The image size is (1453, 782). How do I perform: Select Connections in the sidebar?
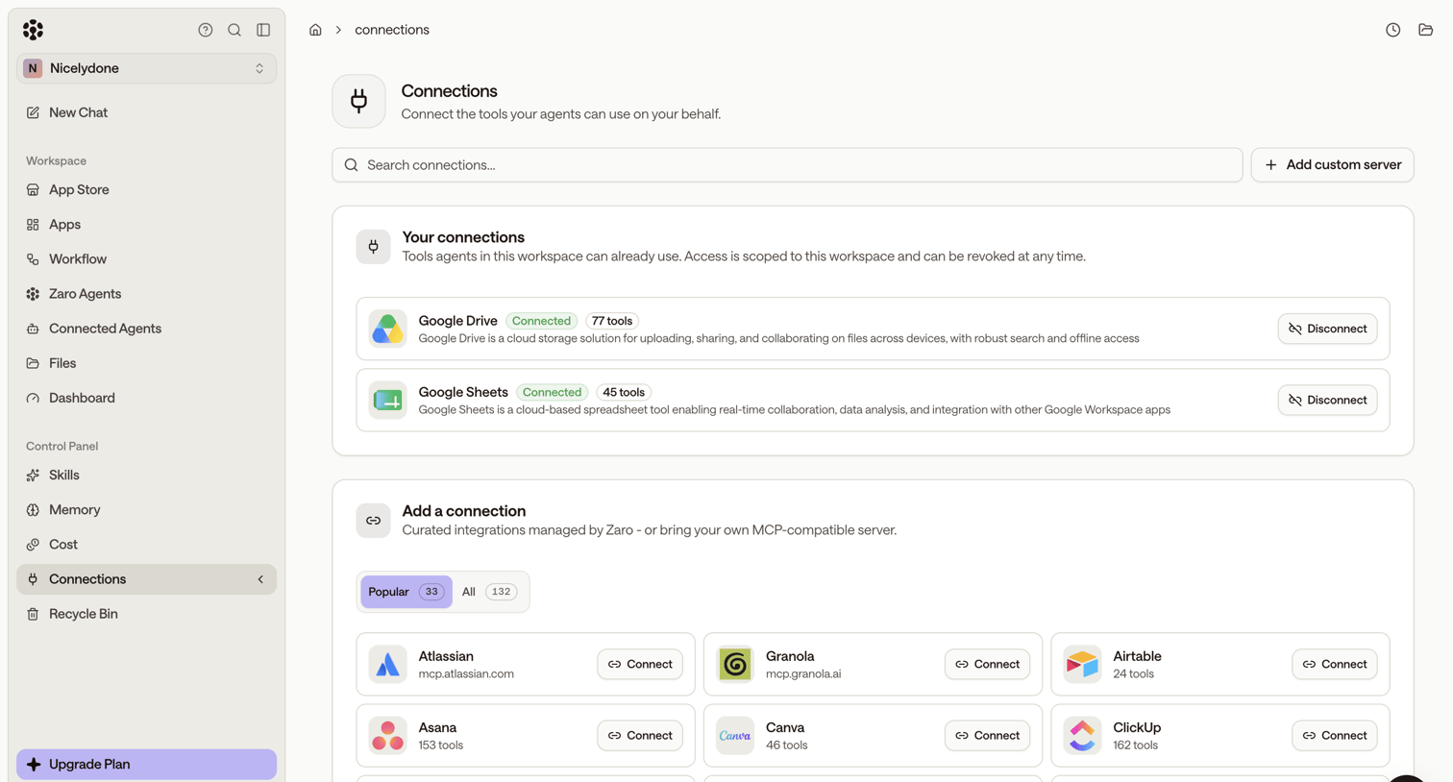(146, 579)
